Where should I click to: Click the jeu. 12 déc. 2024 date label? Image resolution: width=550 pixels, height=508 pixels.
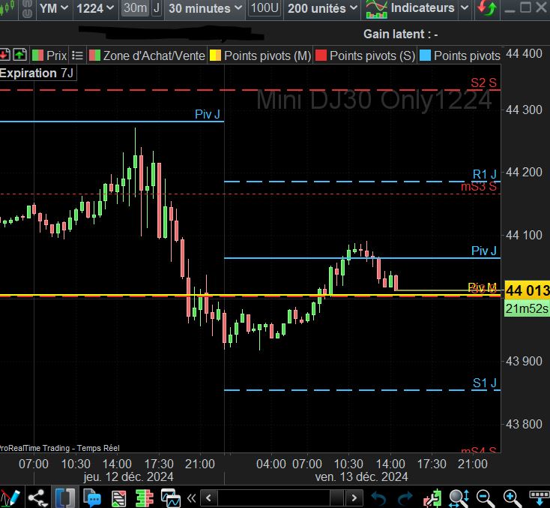128,476
